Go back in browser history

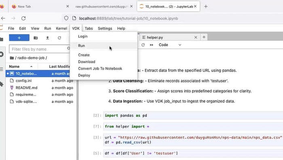click(x=3, y=19)
